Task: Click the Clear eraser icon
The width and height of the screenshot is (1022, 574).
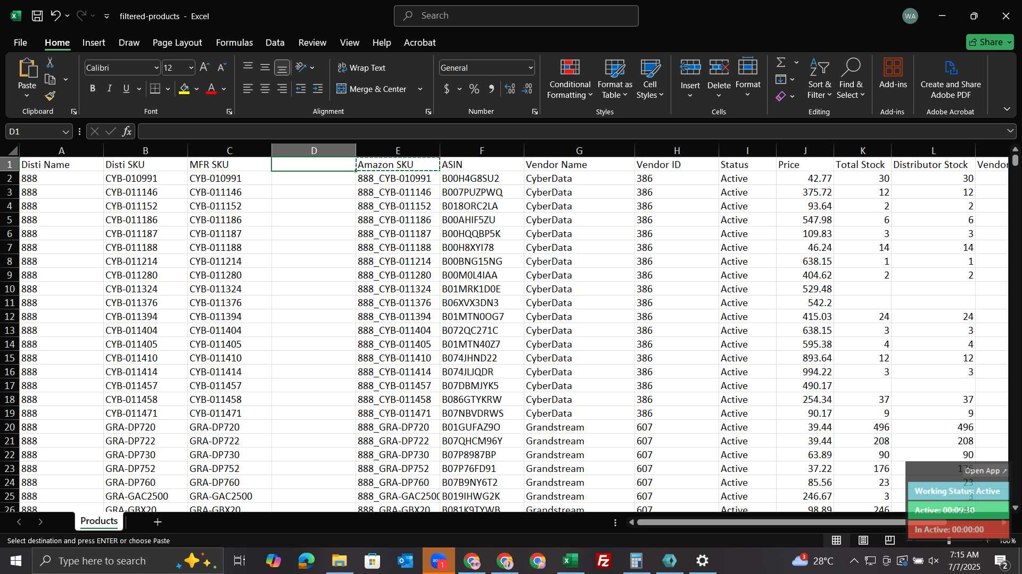Action: [x=781, y=96]
